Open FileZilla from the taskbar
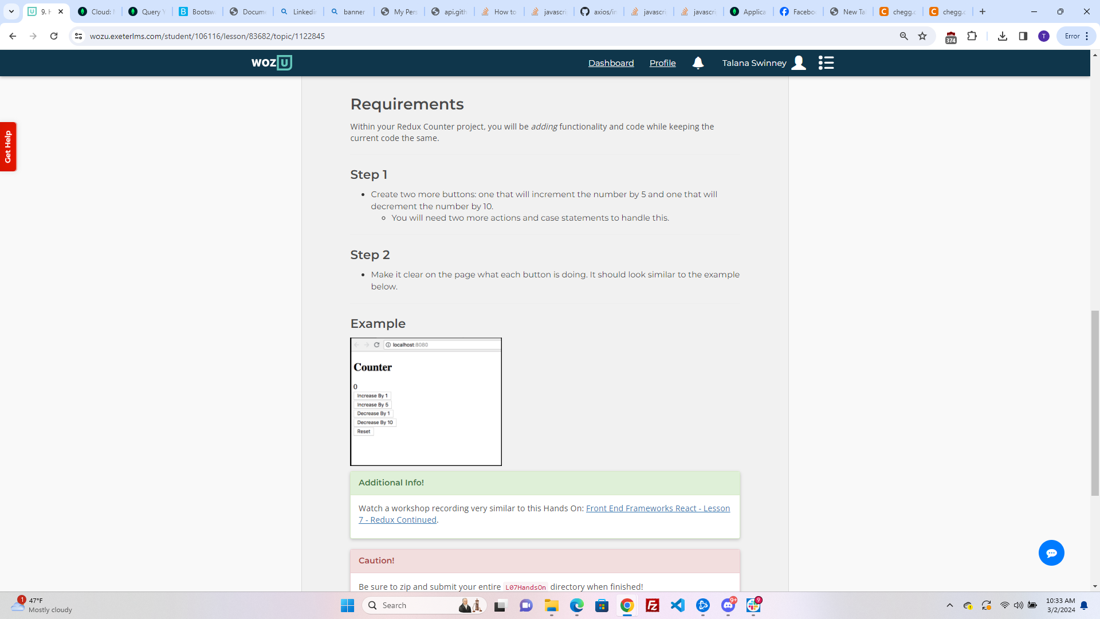This screenshot has height=619, width=1100. tap(653, 605)
